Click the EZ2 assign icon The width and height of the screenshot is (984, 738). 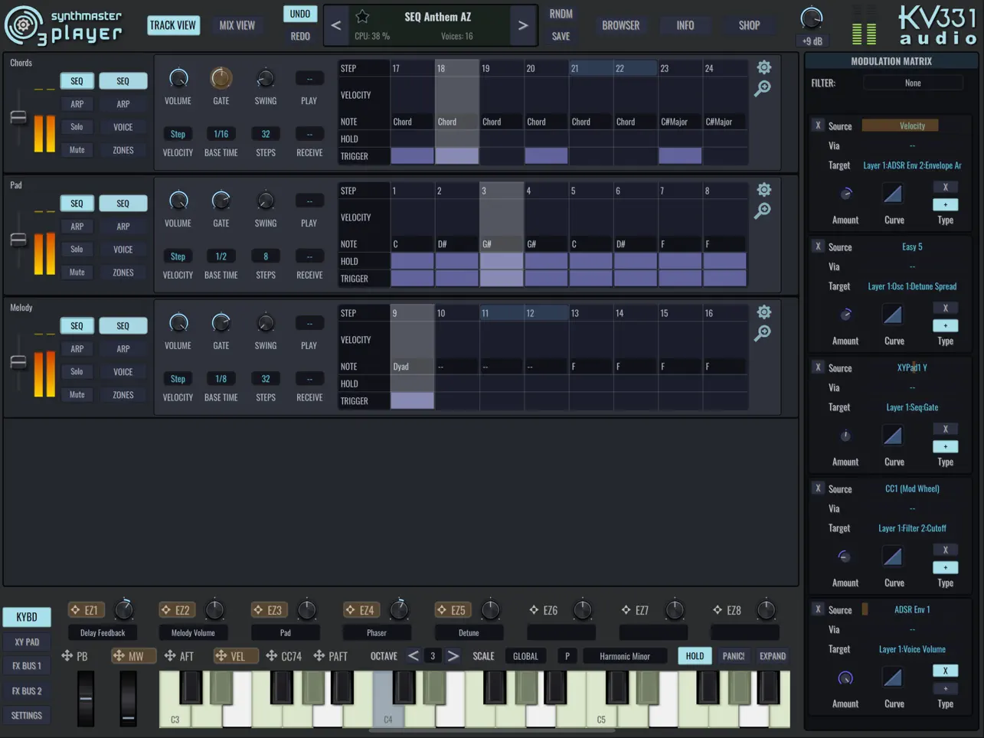[166, 610]
